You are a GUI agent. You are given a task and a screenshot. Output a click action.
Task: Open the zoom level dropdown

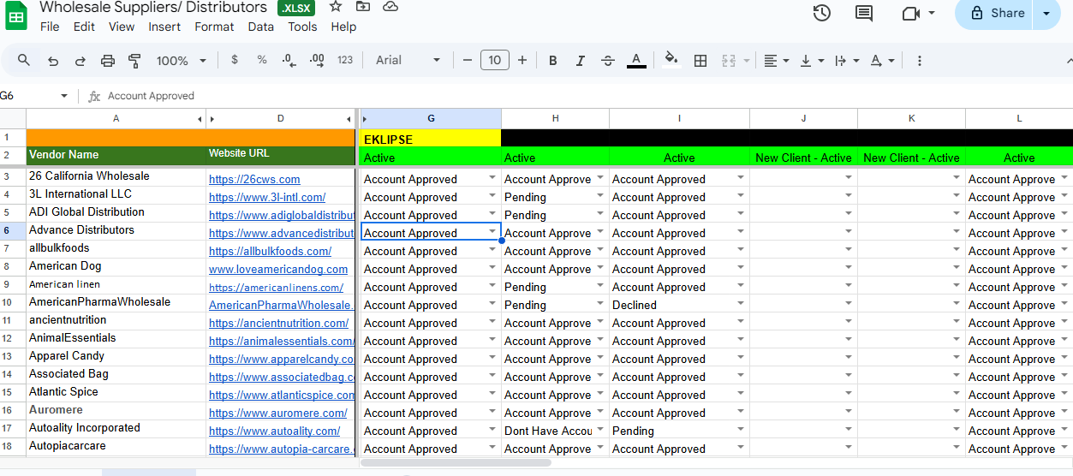182,60
